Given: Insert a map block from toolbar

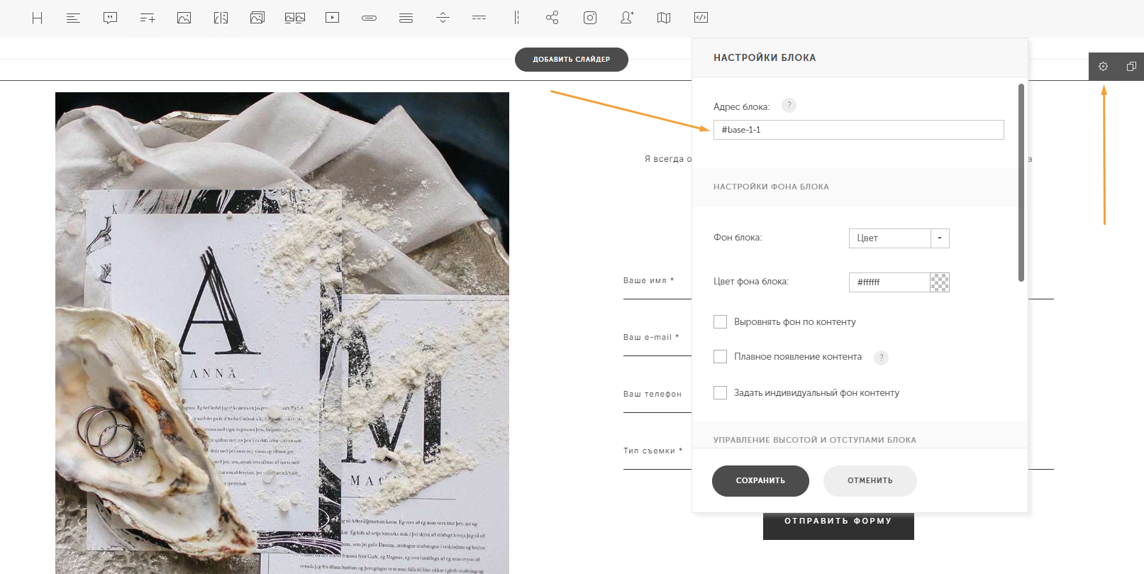Looking at the screenshot, I should (x=664, y=18).
